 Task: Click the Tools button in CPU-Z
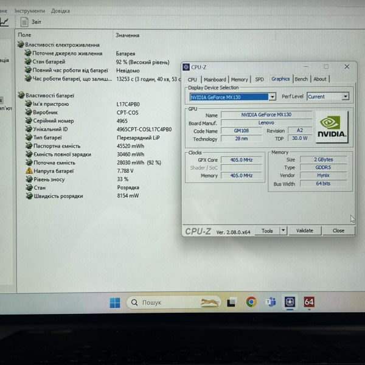(267, 231)
